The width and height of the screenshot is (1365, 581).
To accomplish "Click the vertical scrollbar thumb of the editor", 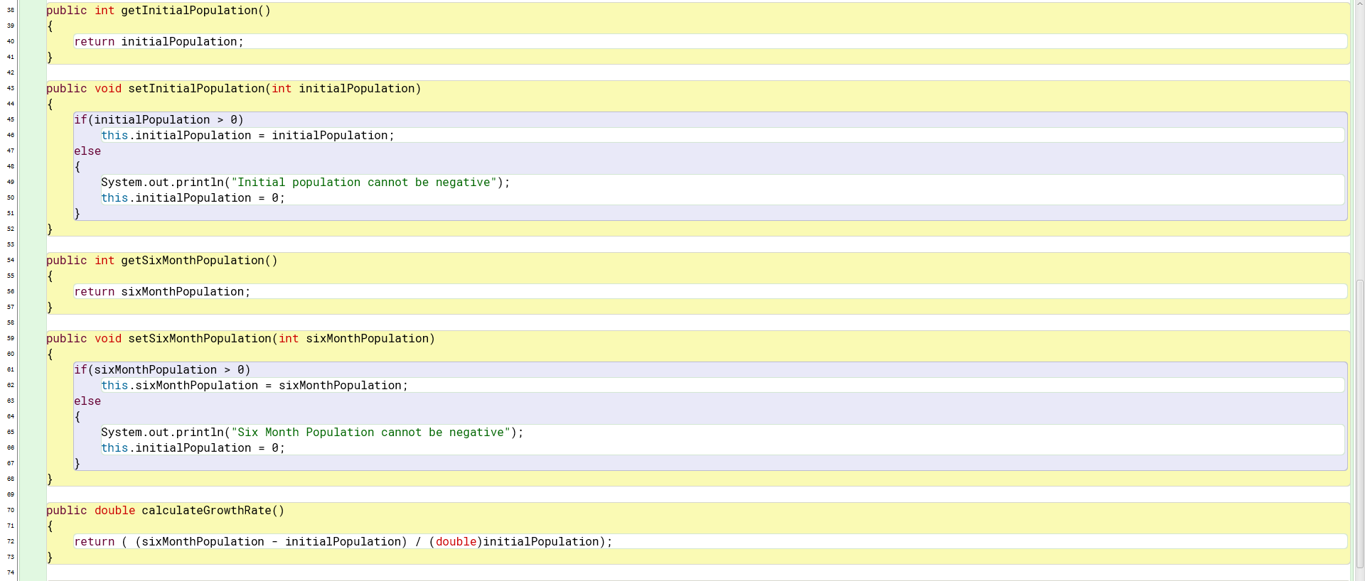I will 1359,423.
